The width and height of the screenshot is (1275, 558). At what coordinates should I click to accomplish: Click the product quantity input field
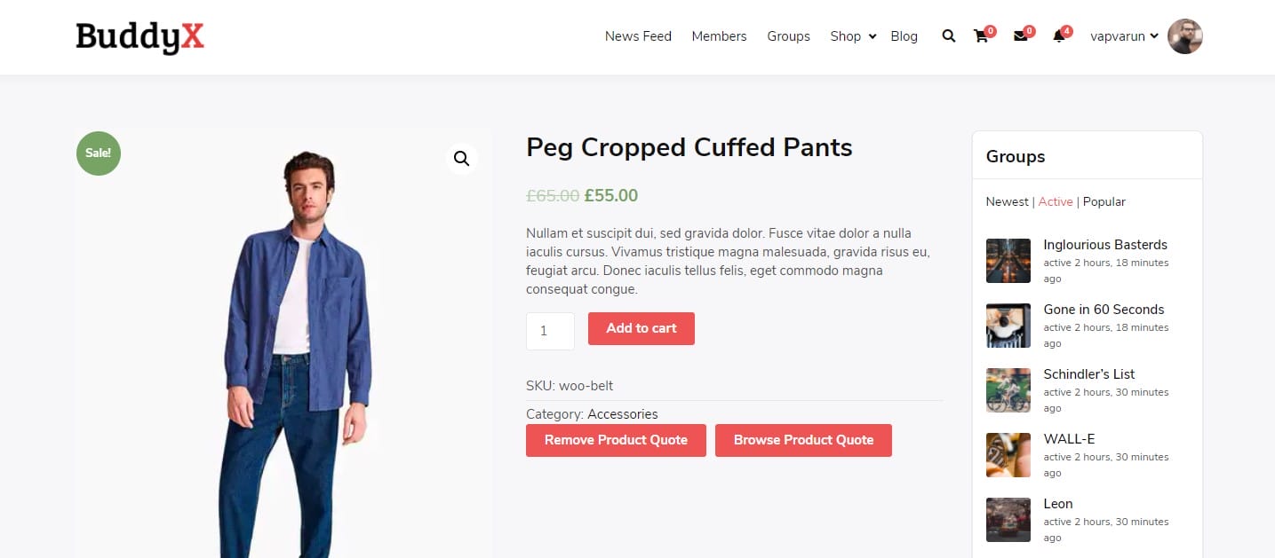click(x=550, y=331)
